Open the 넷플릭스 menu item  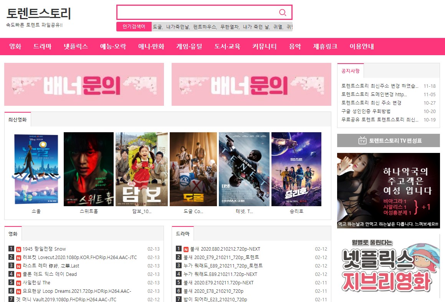(76, 46)
